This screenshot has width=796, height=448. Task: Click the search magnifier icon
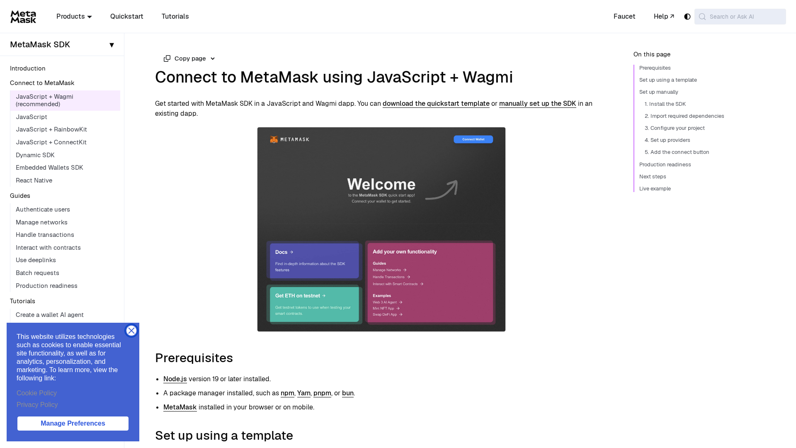coord(702,17)
